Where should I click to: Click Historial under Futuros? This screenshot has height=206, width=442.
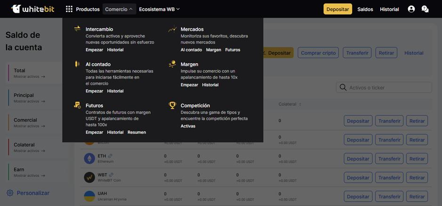tap(115, 132)
